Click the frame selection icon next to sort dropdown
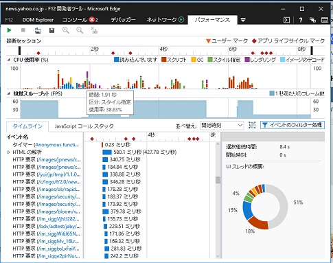Image resolution: width=333 pixels, height=263 pixels. click(x=252, y=125)
